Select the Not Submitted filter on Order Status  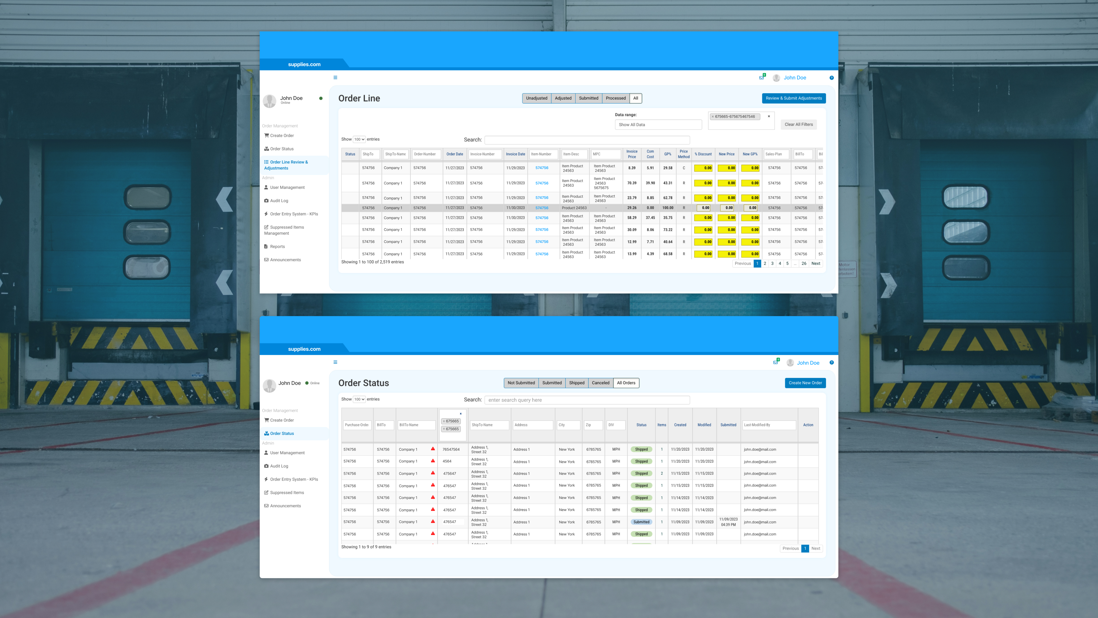pos(521,383)
